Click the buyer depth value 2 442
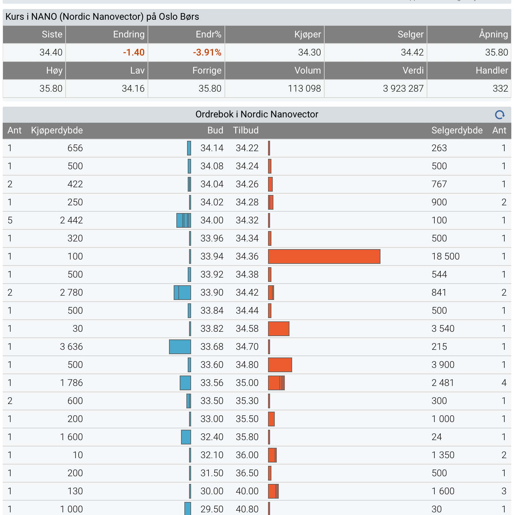 pyautogui.click(x=71, y=220)
